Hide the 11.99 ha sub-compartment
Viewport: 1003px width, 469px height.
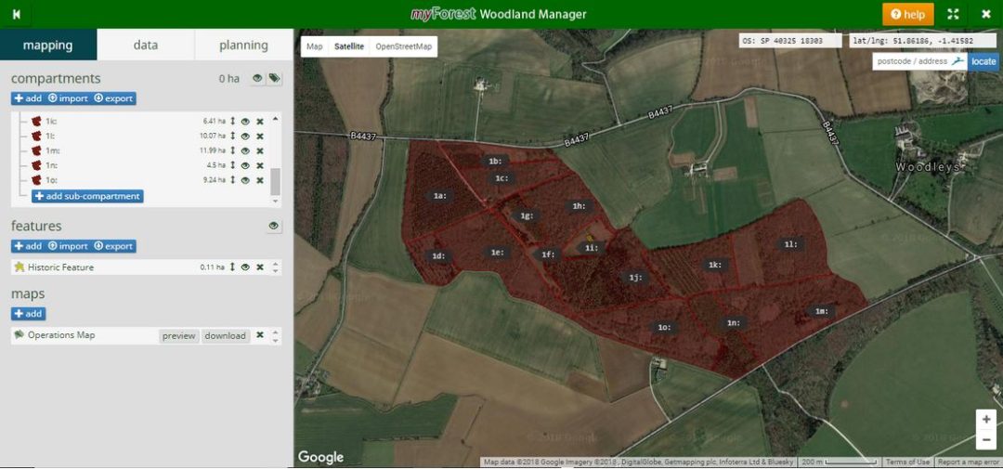coord(245,151)
